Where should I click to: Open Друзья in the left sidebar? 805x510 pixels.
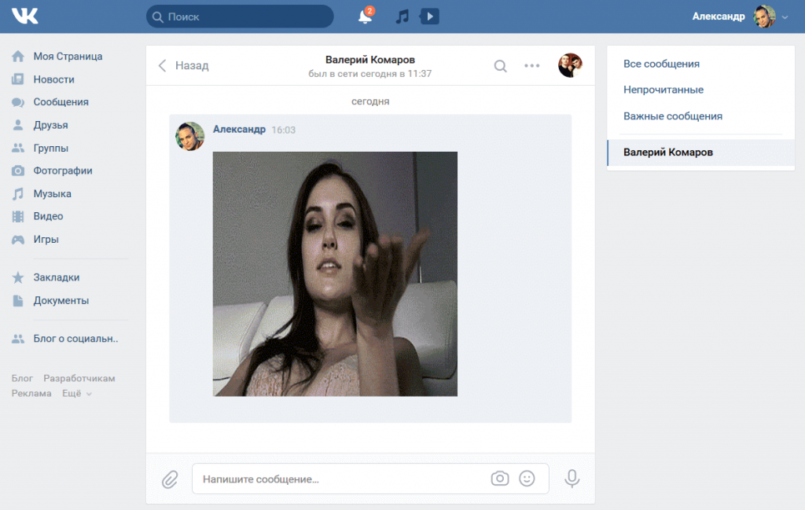[50, 125]
